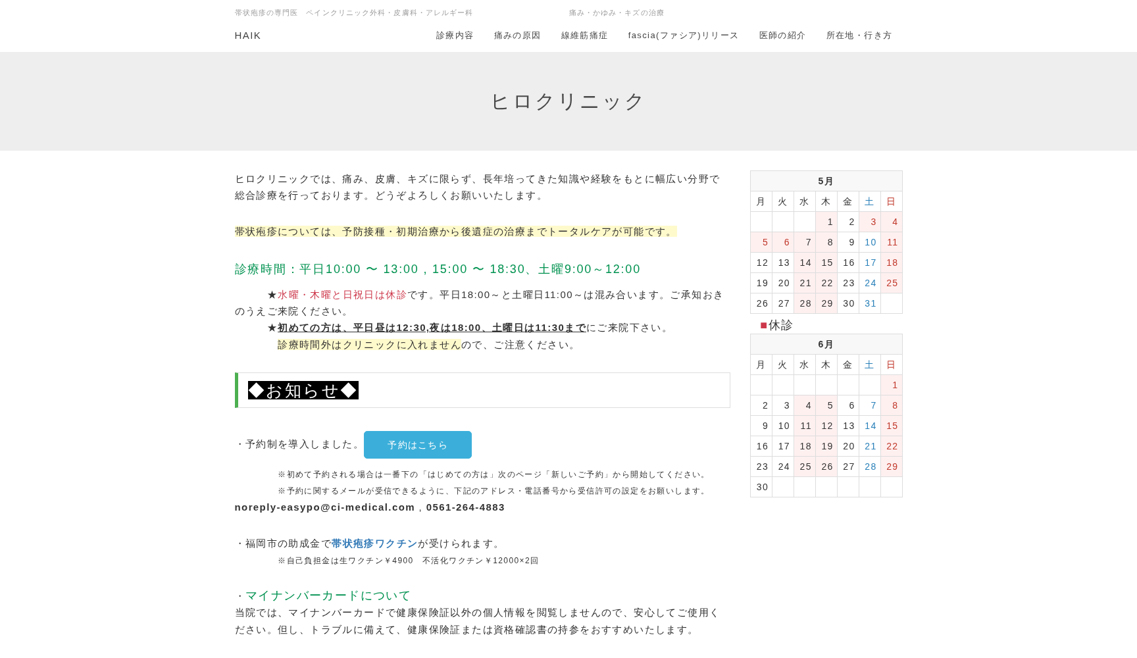The image size is (1137, 658).
Task: Select May 10 in the calendar
Action: coord(870,242)
